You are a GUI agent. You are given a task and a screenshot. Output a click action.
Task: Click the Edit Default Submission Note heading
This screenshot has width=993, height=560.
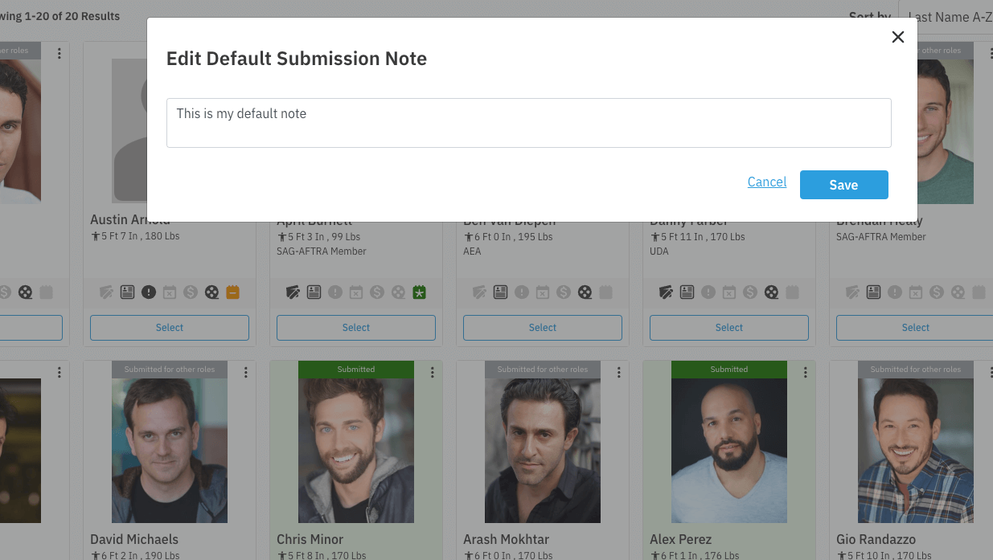coord(297,59)
